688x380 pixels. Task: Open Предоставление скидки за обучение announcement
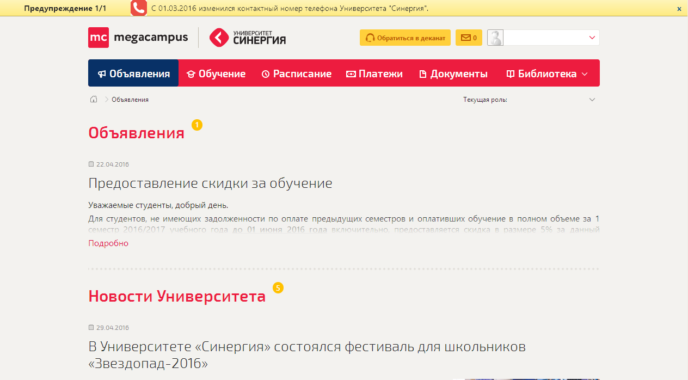[x=210, y=183]
